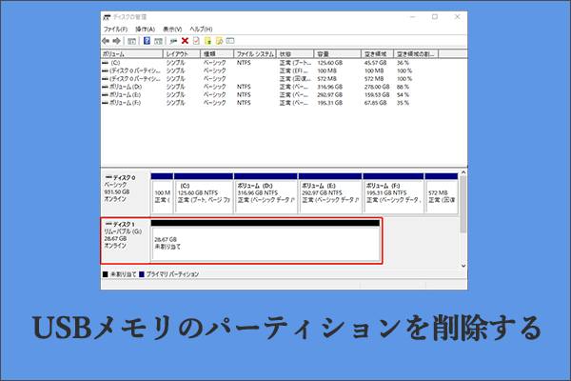Click the Back arrow in the toolbar
This screenshot has height=381, width=571.
(106, 41)
